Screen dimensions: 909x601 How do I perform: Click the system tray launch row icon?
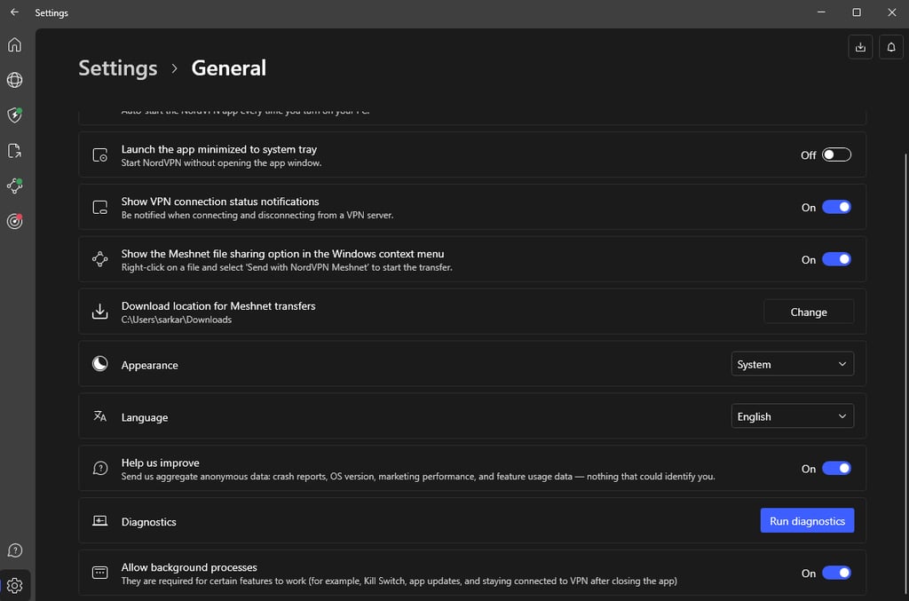(99, 155)
